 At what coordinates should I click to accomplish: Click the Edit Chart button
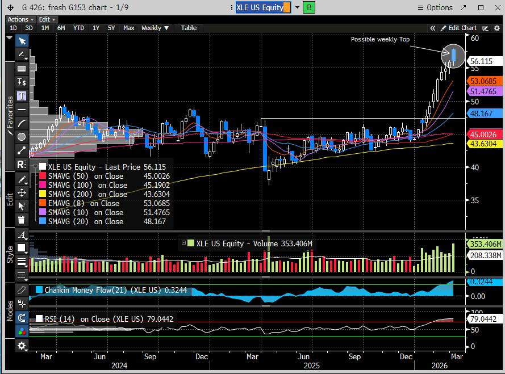pos(458,28)
